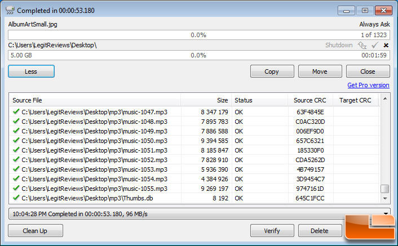Click the black X cancel icon
Viewport: 398px width, 246px height.
click(386, 46)
